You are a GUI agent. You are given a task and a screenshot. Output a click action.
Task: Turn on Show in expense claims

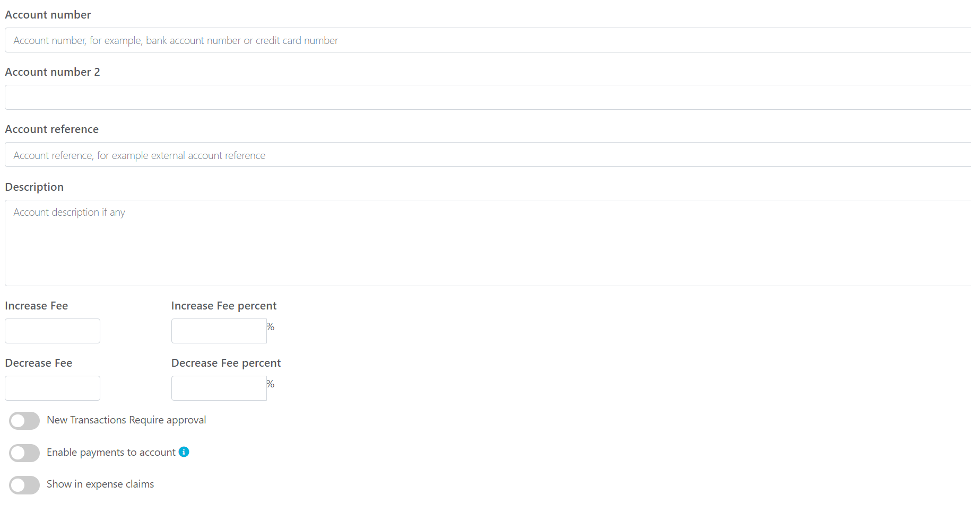(24, 485)
